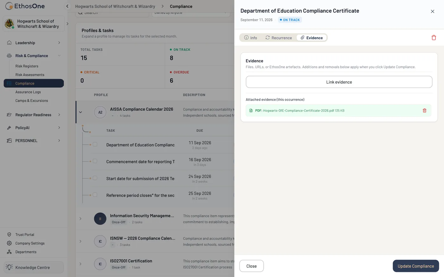Open Assurance Logs in the sidebar

[x=28, y=92]
